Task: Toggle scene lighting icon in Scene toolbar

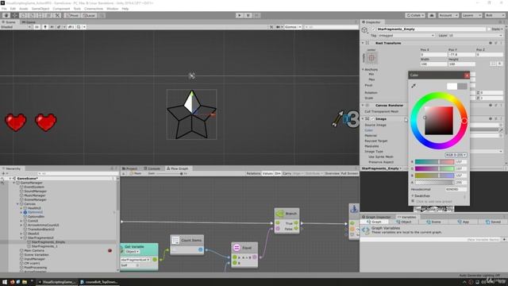Action: pyautogui.click(x=45, y=27)
